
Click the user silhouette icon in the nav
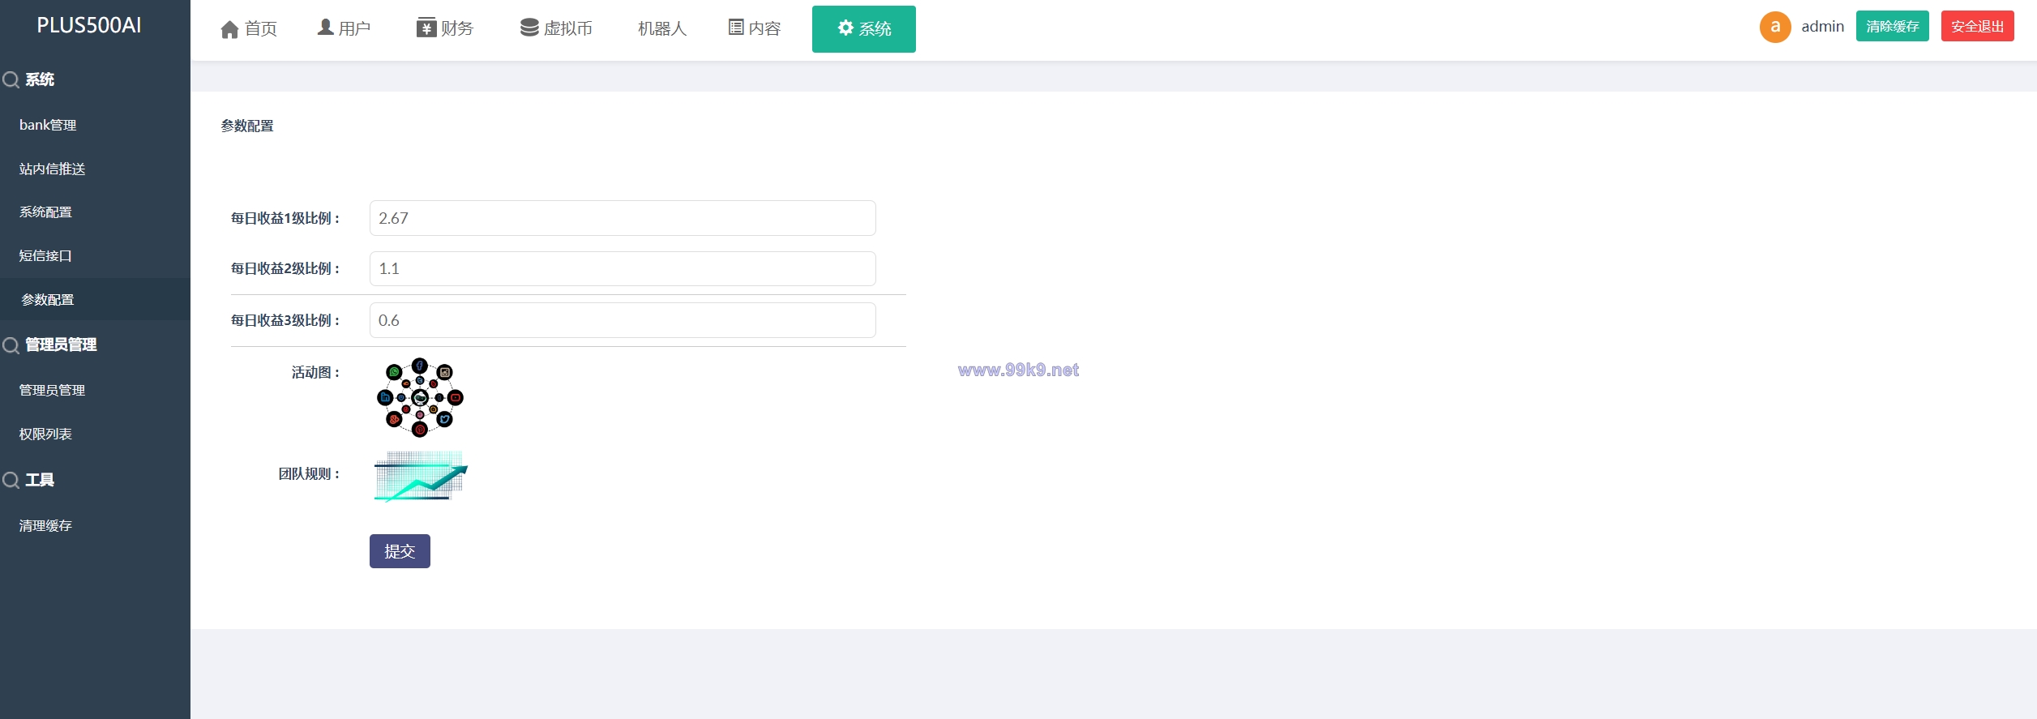pos(325,28)
